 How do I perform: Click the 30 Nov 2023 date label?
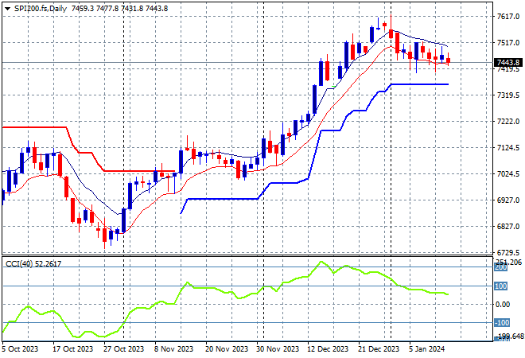point(276,348)
